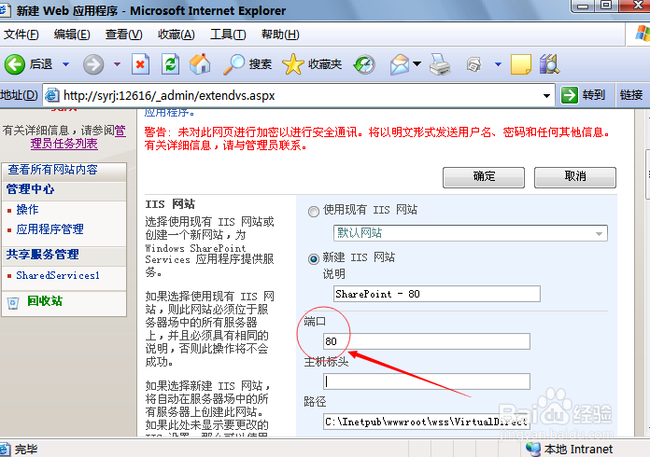Expand the address bar URL dropdown
The height and width of the screenshot is (457, 650).
pos(546,96)
